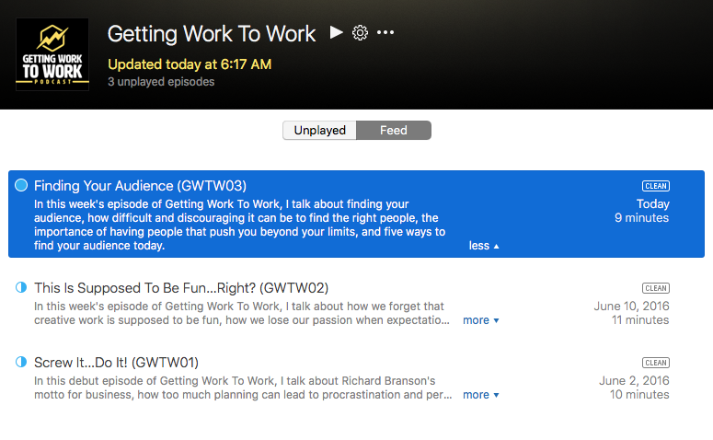The image size is (713, 440).
Task: Open This Is Supposed To Be Fun...Right? episode
Action: [181, 288]
